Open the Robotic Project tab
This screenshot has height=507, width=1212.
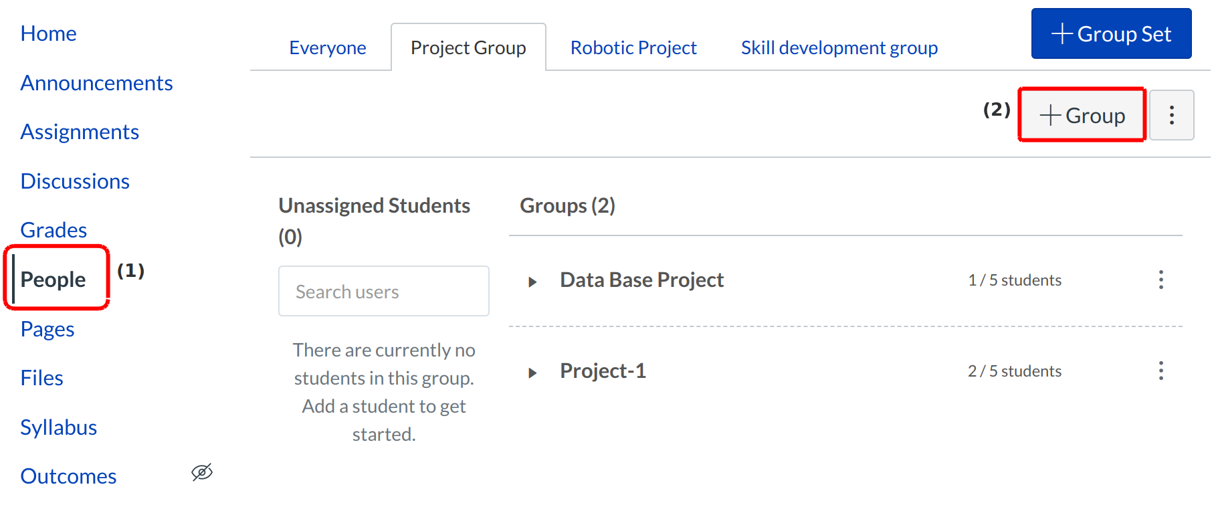(633, 48)
